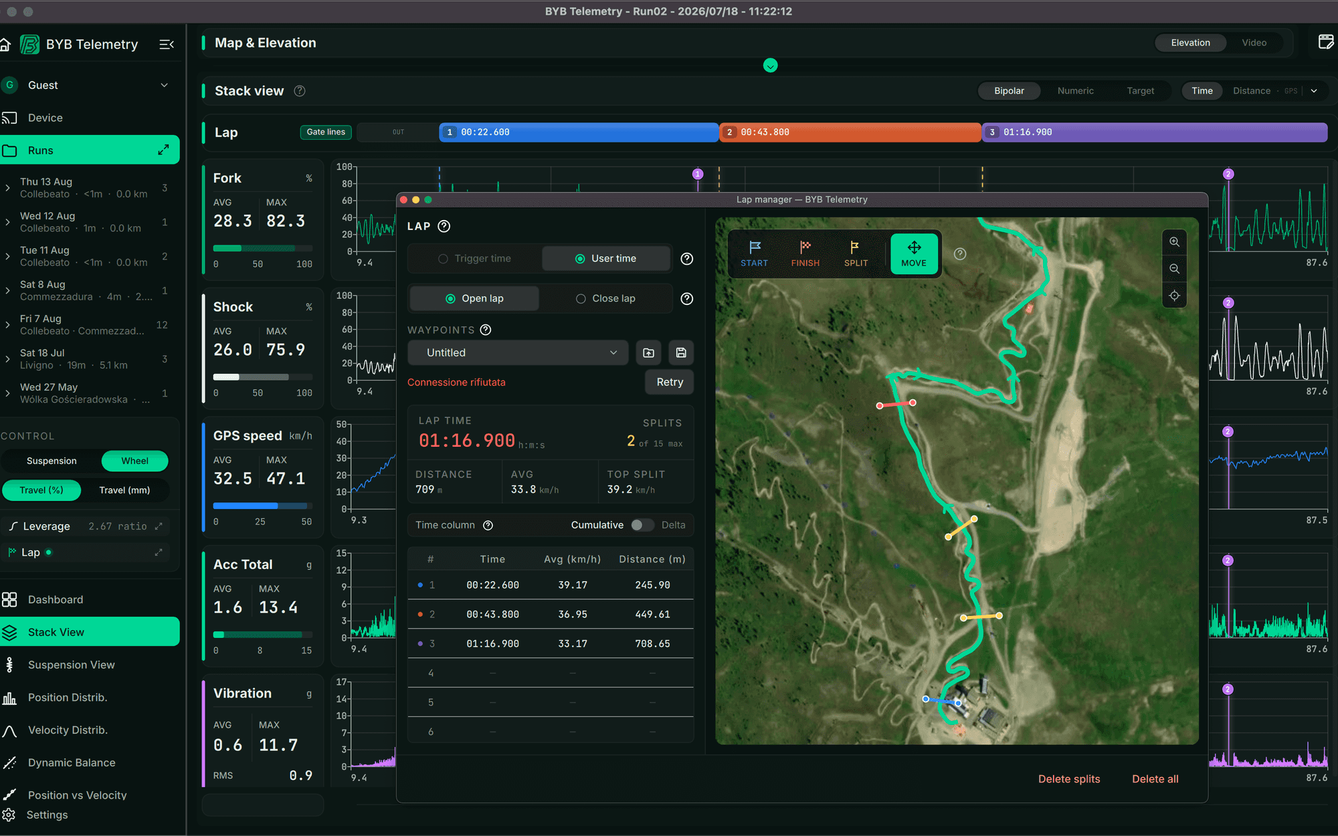Open help next to WAYPOINTS label
The height and width of the screenshot is (836, 1338).
(x=486, y=330)
